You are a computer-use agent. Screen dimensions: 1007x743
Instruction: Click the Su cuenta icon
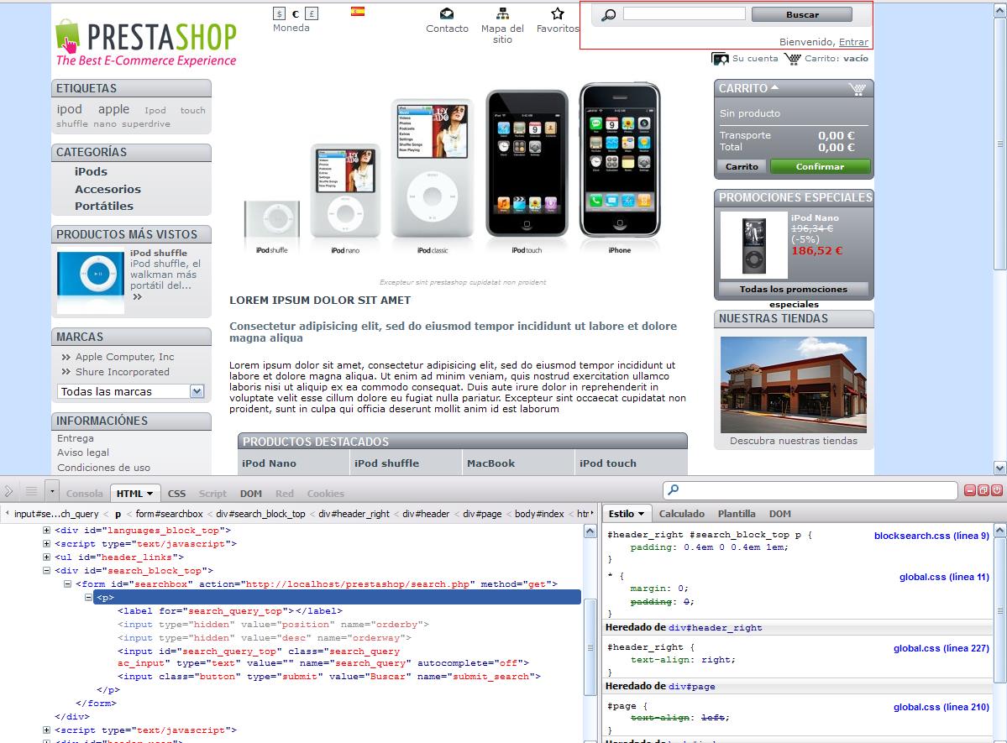click(720, 59)
